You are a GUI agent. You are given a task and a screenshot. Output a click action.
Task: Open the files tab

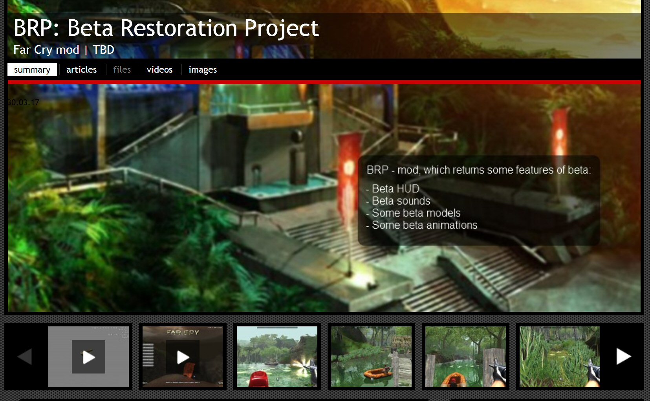point(122,70)
